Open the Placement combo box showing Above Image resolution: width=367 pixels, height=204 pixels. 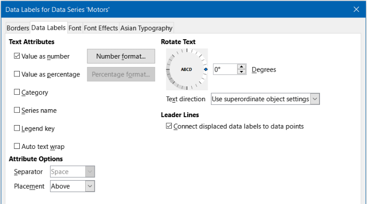pos(72,186)
